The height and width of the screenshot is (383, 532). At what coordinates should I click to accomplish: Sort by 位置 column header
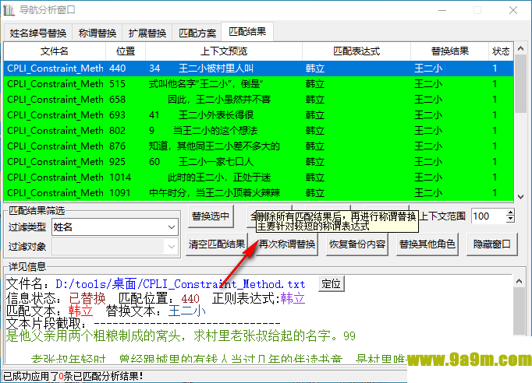[x=126, y=51]
